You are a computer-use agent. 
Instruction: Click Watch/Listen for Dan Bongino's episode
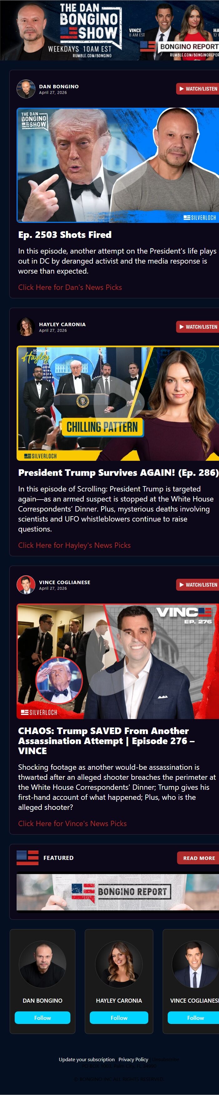click(198, 89)
